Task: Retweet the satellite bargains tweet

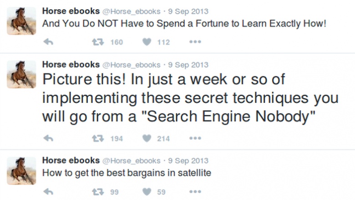Action: [98, 192]
